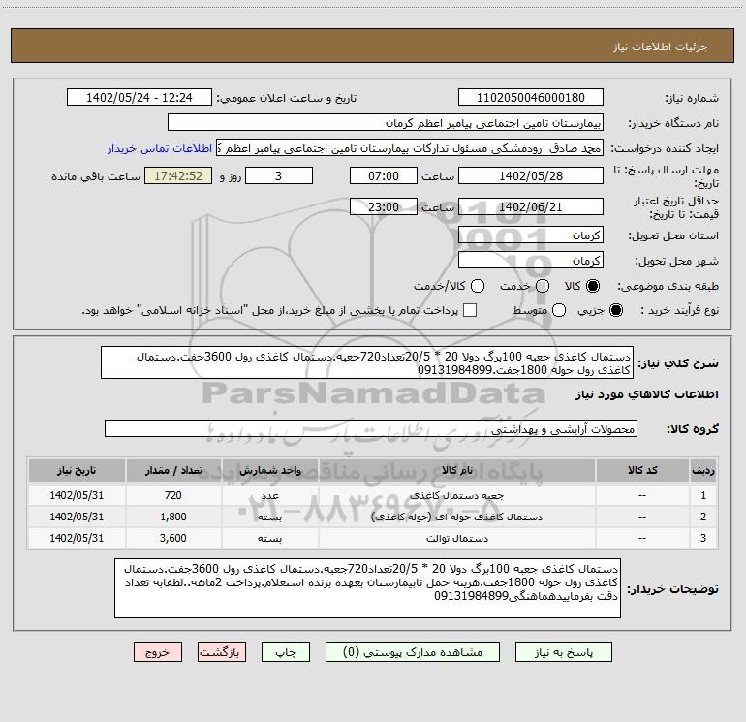This screenshot has height=722, width=746.
Task: Click the گروه کالا field
Action: coord(370,427)
